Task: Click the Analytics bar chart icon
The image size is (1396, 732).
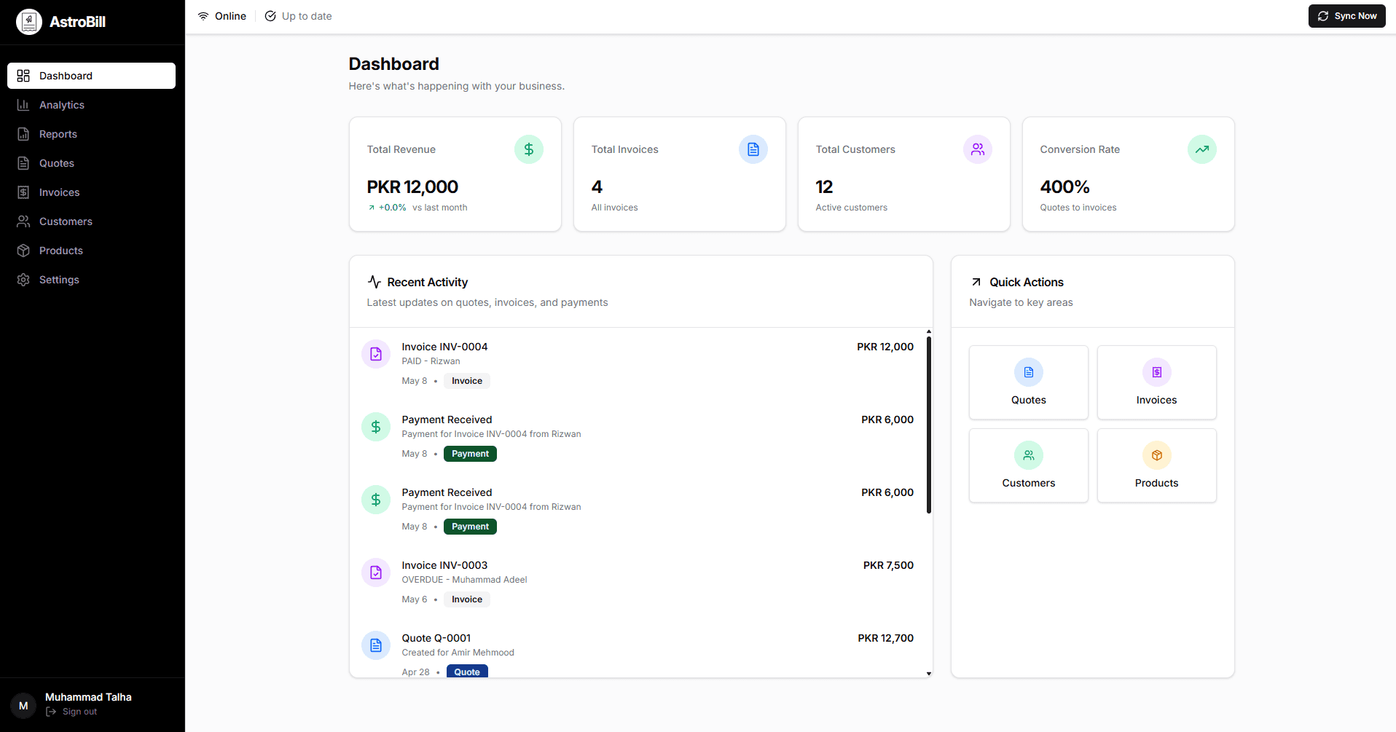Action: (x=23, y=105)
